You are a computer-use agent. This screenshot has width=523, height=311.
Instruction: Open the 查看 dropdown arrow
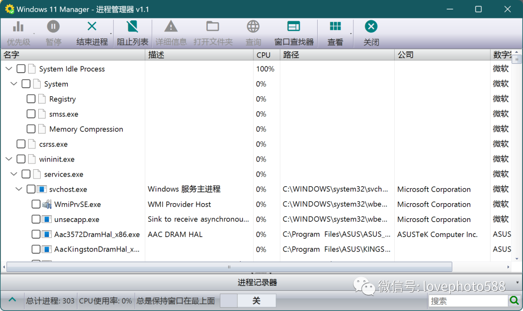pyautogui.click(x=351, y=34)
